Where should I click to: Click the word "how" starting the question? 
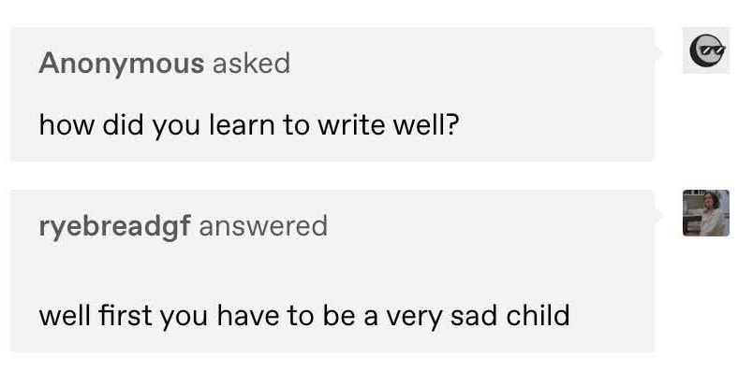point(66,125)
